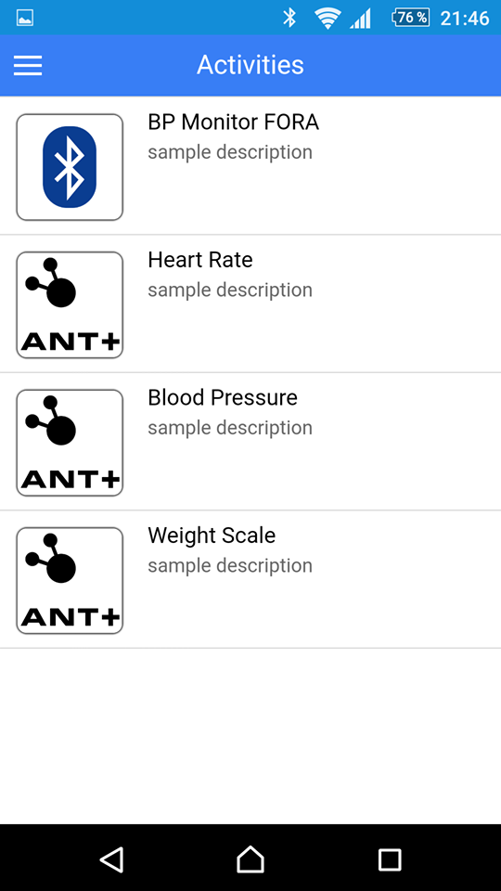Tap the ANT+ icon beside Blood Pressure

pyautogui.click(x=70, y=443)
